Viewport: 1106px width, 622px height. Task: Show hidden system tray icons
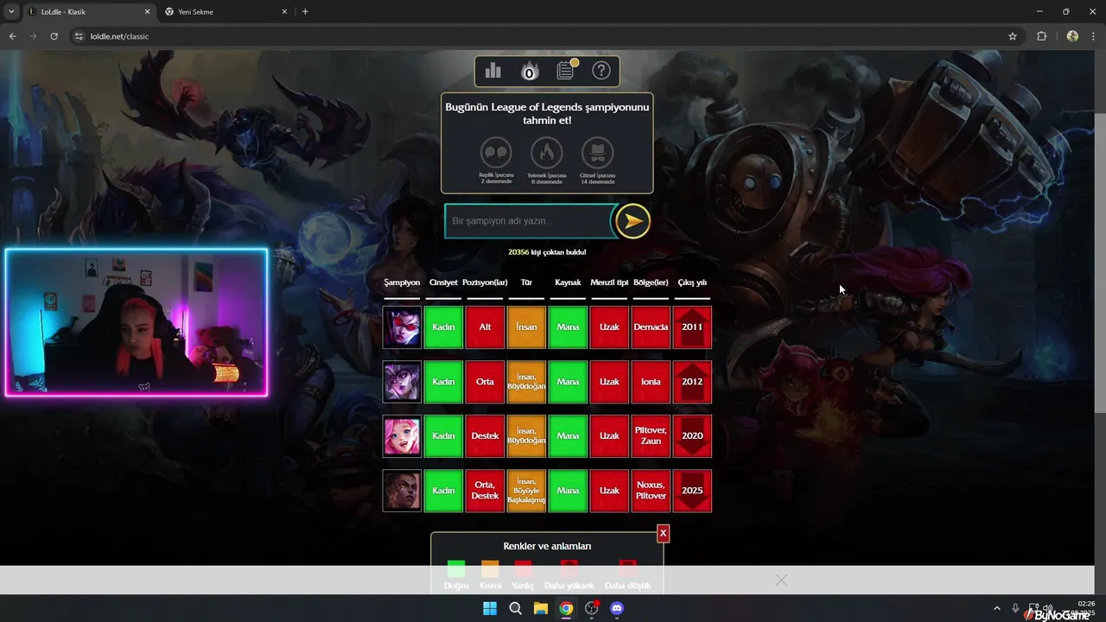coord(996,608)
